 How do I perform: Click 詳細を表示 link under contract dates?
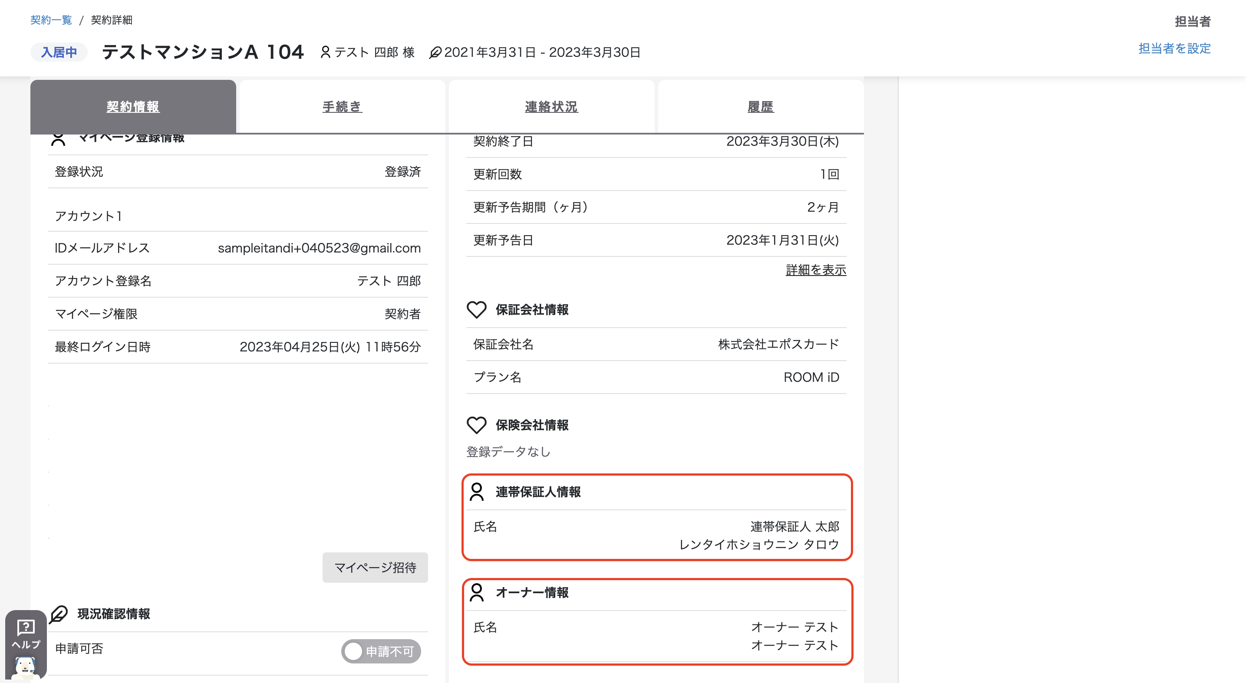click(816, 270)
